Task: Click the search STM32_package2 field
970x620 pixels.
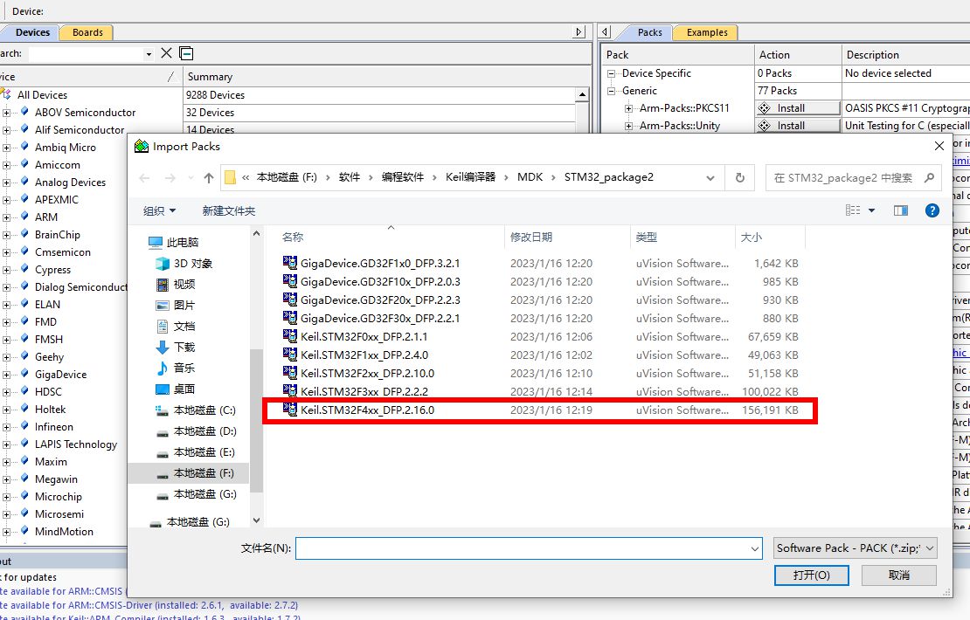Action: click(x=843, y=178)
